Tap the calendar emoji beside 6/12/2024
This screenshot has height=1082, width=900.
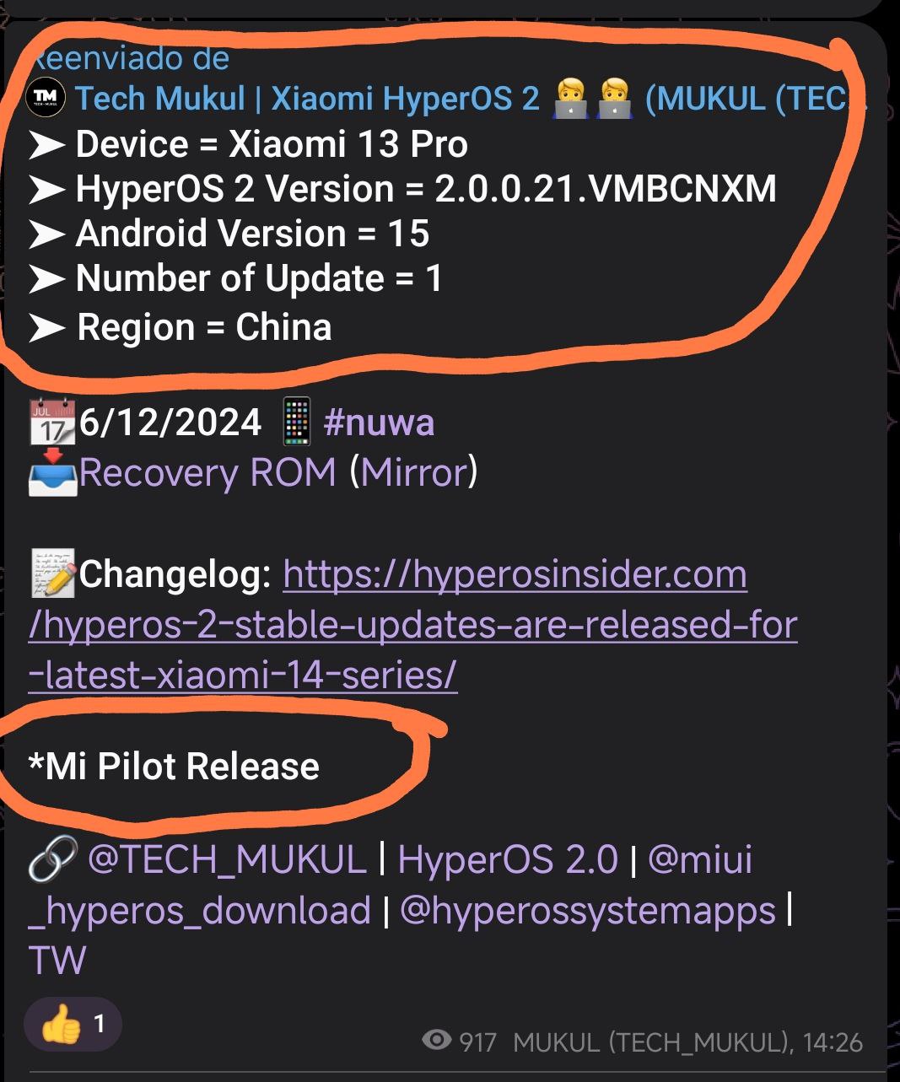tap(52, 423)
